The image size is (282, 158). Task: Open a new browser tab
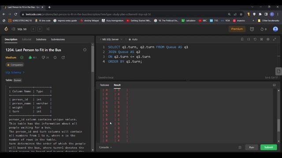(x=49, y=7)
